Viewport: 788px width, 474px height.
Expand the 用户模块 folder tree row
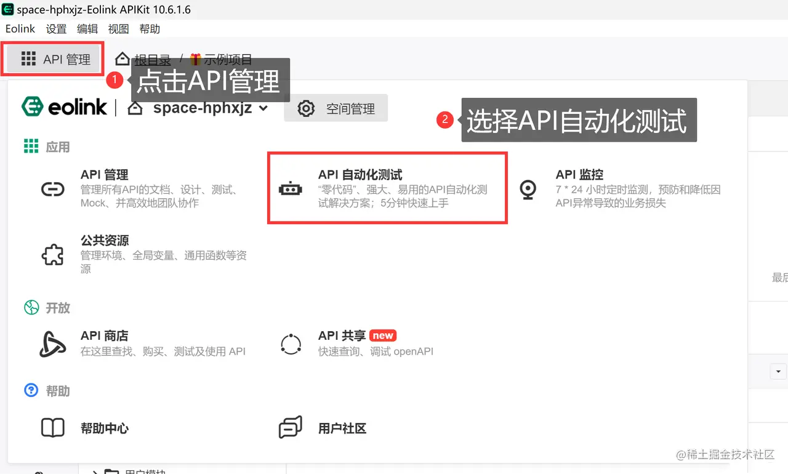coord(95,472)
